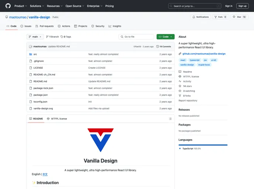
Task: Select the README tab in file viewer
Action: (x=36, y=119)
